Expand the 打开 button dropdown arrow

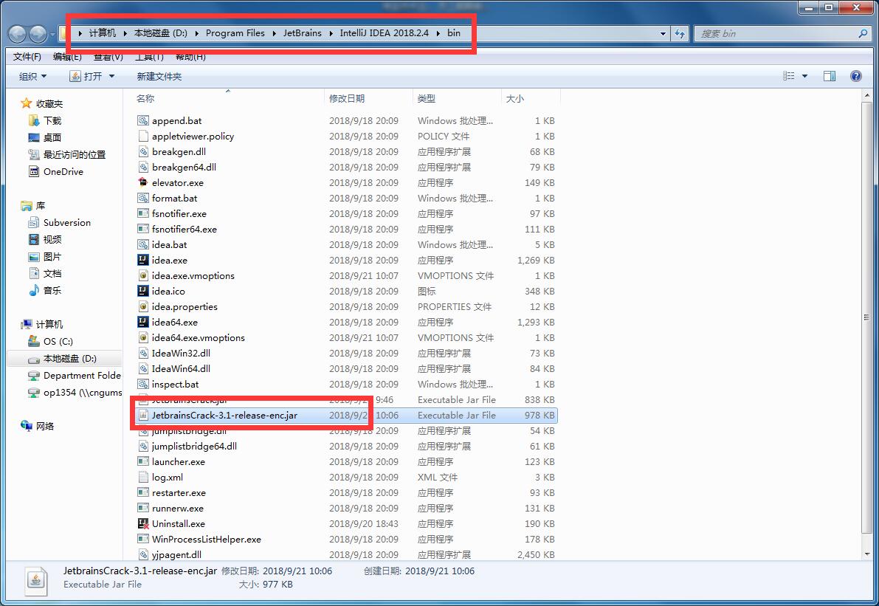pyautogui.click(x=111, y=76)
